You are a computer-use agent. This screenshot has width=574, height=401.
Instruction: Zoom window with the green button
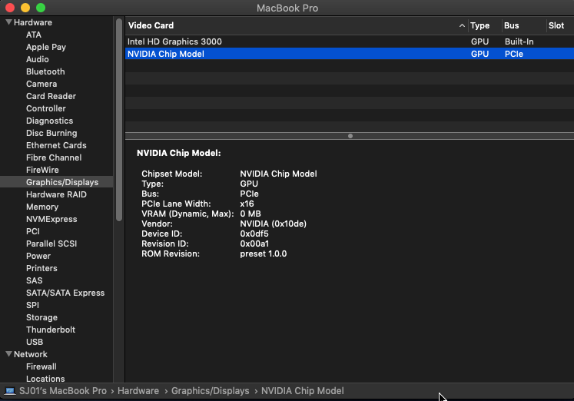point(41,8)
